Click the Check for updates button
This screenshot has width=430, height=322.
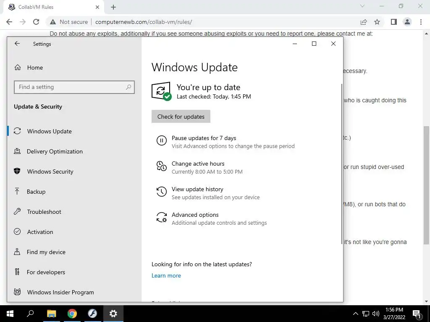coord(181,117)
